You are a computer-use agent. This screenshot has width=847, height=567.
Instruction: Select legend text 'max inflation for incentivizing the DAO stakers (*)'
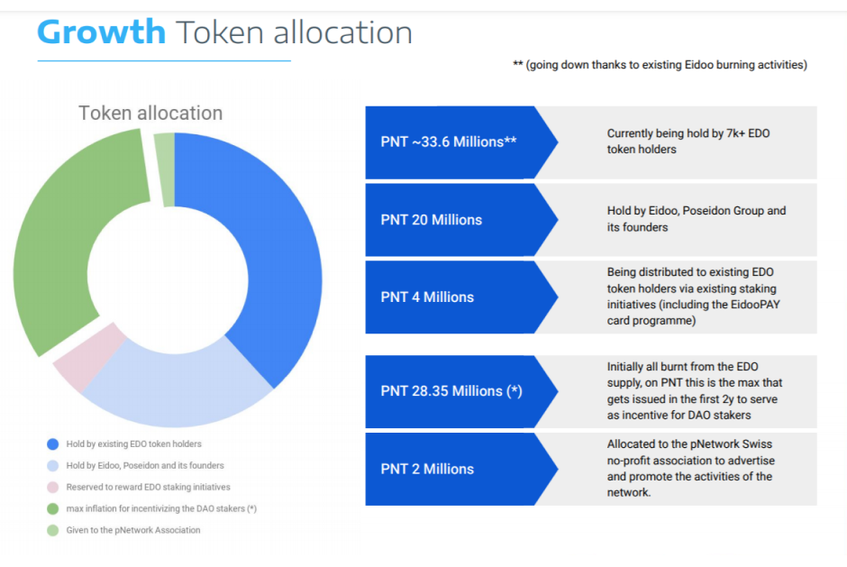pos(161,508)
